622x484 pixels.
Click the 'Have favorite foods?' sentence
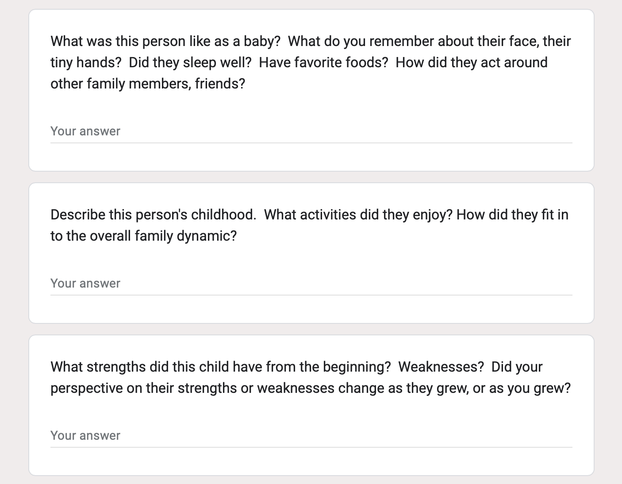(x=323, y=62)
